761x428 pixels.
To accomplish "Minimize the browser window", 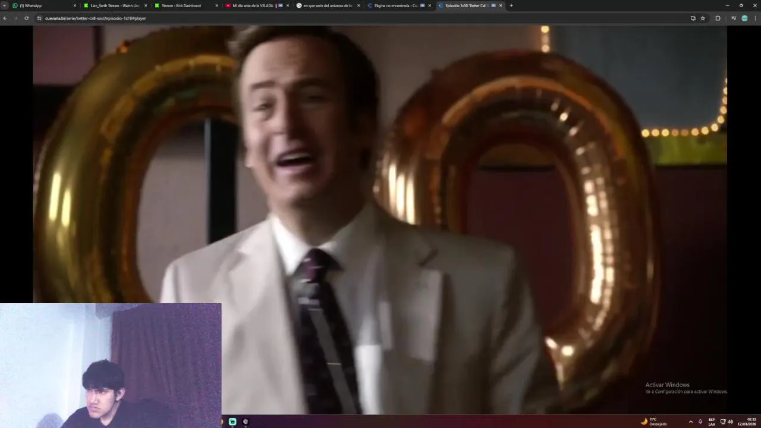I will click(727, 5).
